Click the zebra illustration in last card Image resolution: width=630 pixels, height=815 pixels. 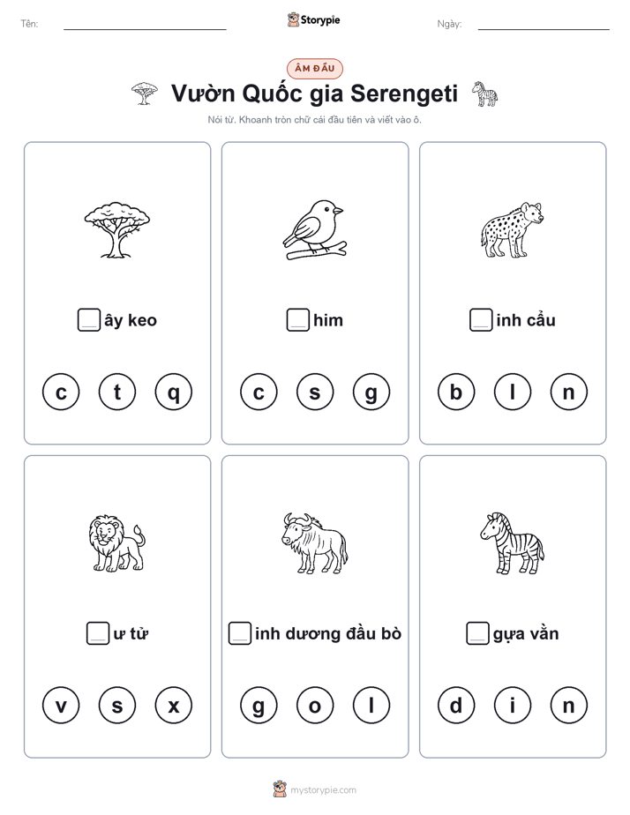(512, 543)
